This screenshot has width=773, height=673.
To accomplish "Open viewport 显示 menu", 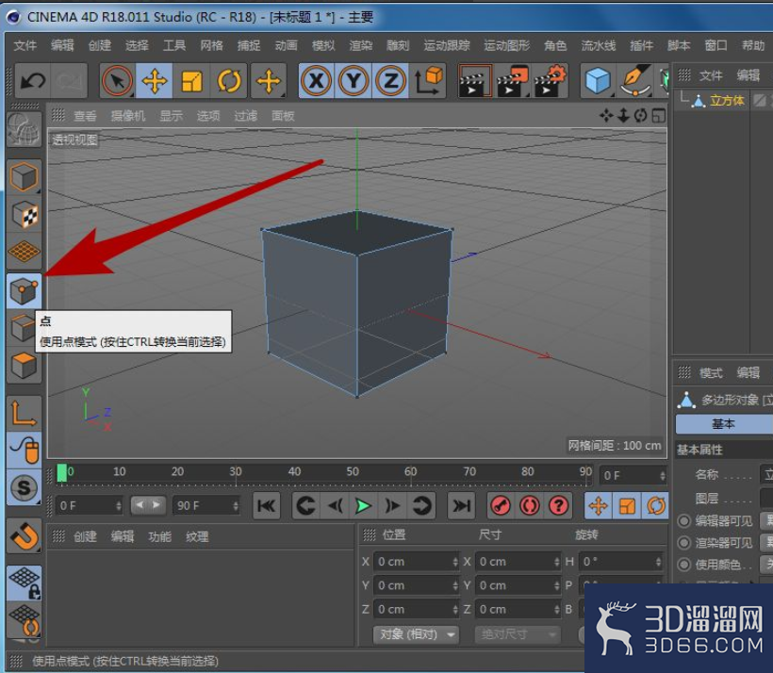I will tap(171, 116).
